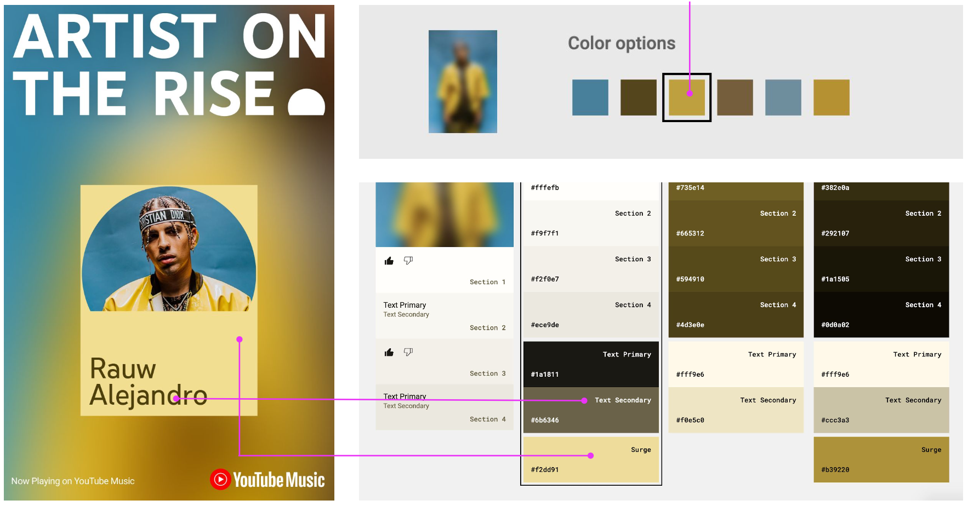This screenshot has height=506, width=968.
Task: Click the #4d3e0e Section 4 swatch
Action: click(736, 315)
